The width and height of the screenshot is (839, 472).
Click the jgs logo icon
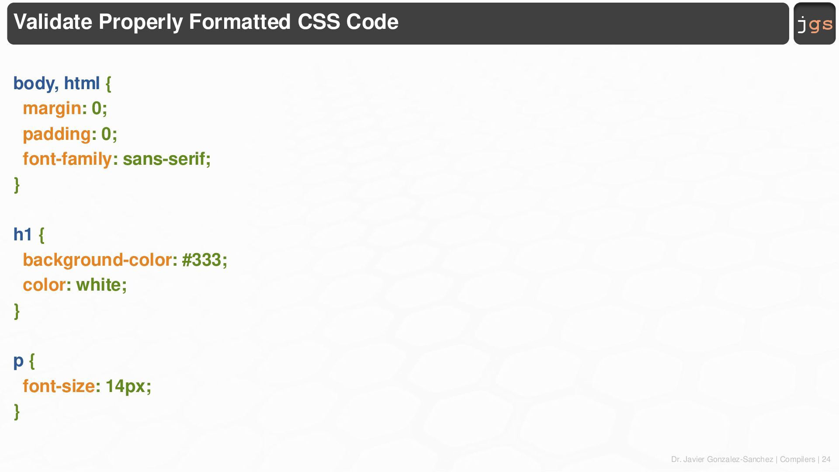(815, 24)
